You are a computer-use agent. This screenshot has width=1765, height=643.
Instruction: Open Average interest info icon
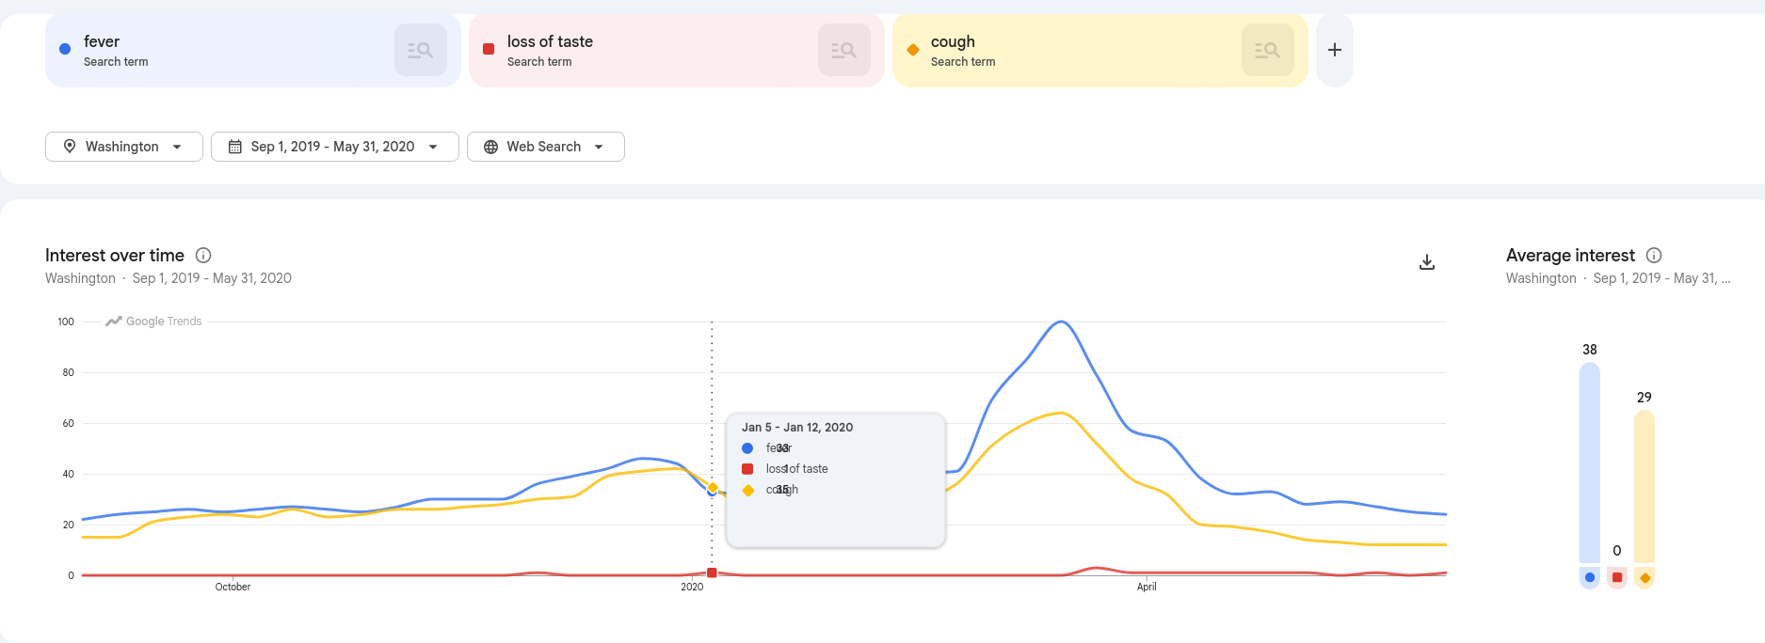tap(1654, 255)
